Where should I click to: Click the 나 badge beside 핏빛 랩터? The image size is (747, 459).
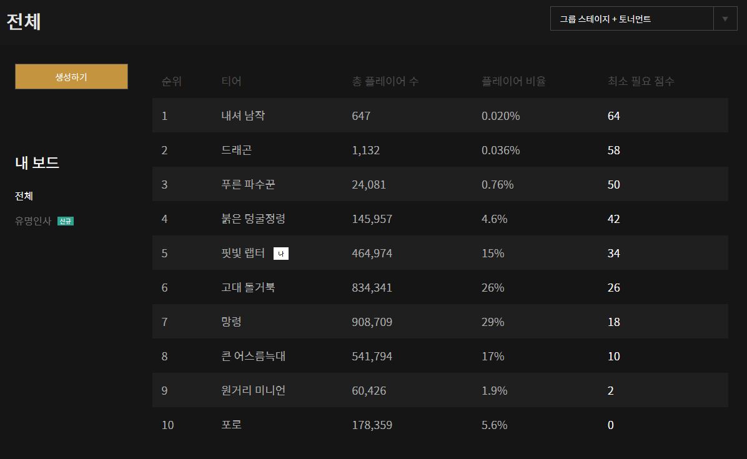click(280, 254)
